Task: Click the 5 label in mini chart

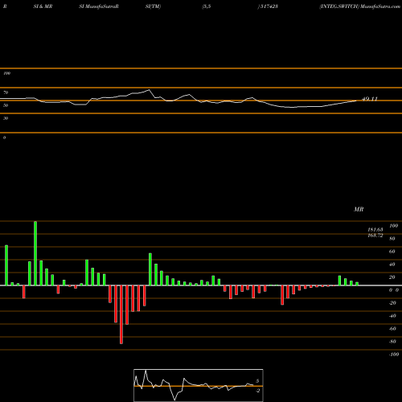Action: (257, 381)
